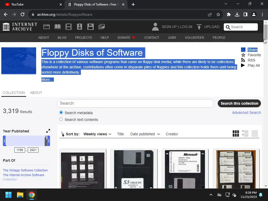
Task: Click LOG IN link
Action: [186, 27]
